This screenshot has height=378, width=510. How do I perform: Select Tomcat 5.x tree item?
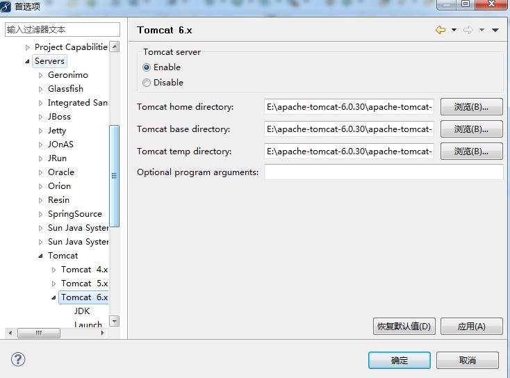[84, 283]
